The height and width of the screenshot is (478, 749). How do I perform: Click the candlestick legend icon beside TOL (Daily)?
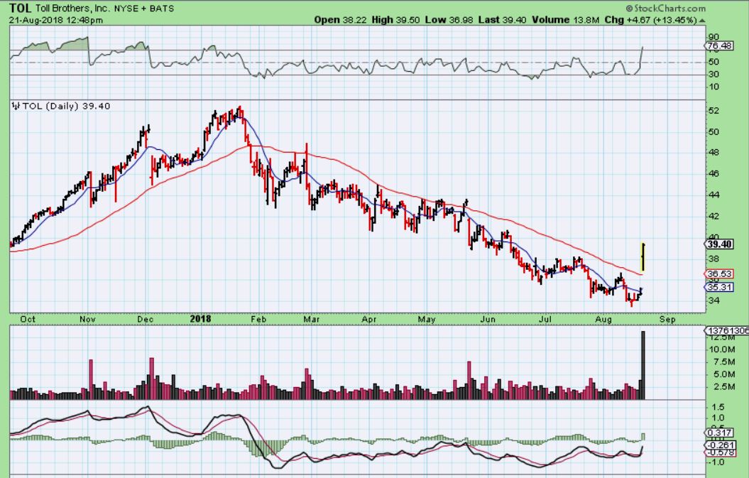coord(16,107)
